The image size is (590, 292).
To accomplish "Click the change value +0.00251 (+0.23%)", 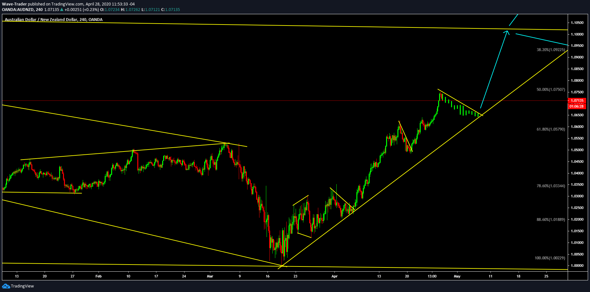I will (82, 10).
